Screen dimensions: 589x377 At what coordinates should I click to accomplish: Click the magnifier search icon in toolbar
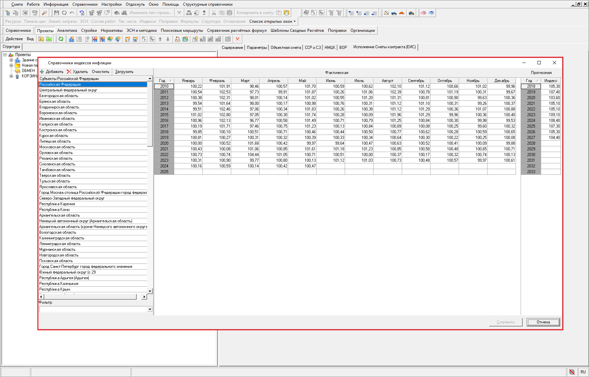(44, 13)
